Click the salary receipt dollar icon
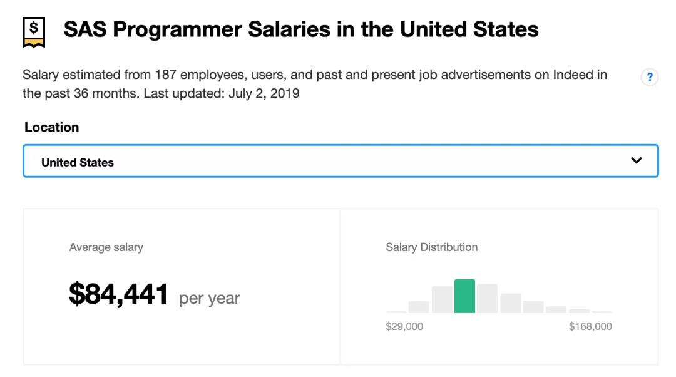676x377 pixels. point(34,32)
